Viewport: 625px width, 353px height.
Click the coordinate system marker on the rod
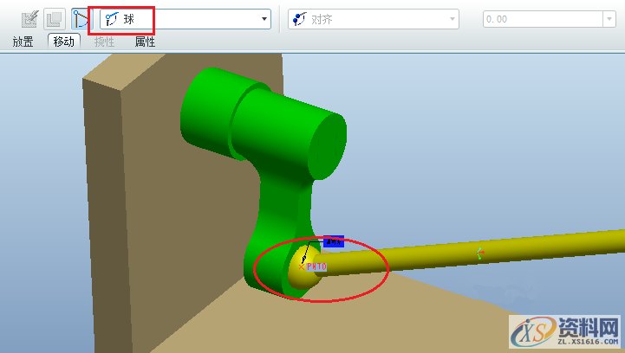click(x=479, y=254)
